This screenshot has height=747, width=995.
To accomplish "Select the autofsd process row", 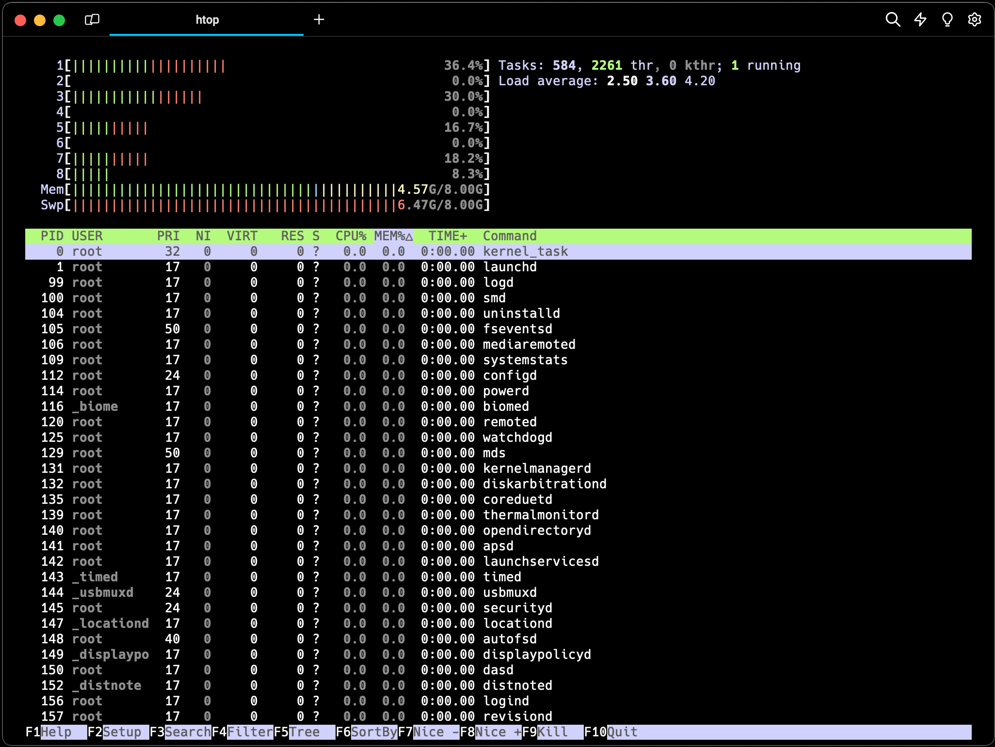I will (x=498, y=639).
